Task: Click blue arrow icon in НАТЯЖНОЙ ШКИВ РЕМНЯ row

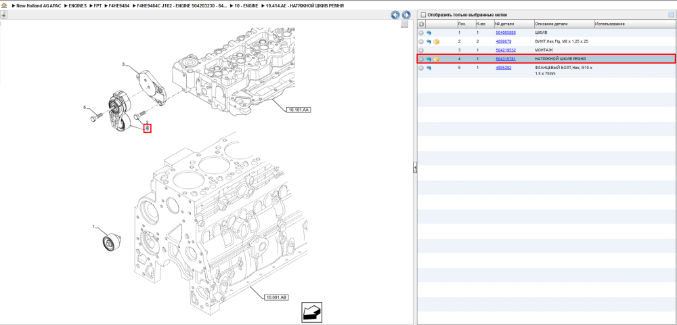Action: coord(429,59)
